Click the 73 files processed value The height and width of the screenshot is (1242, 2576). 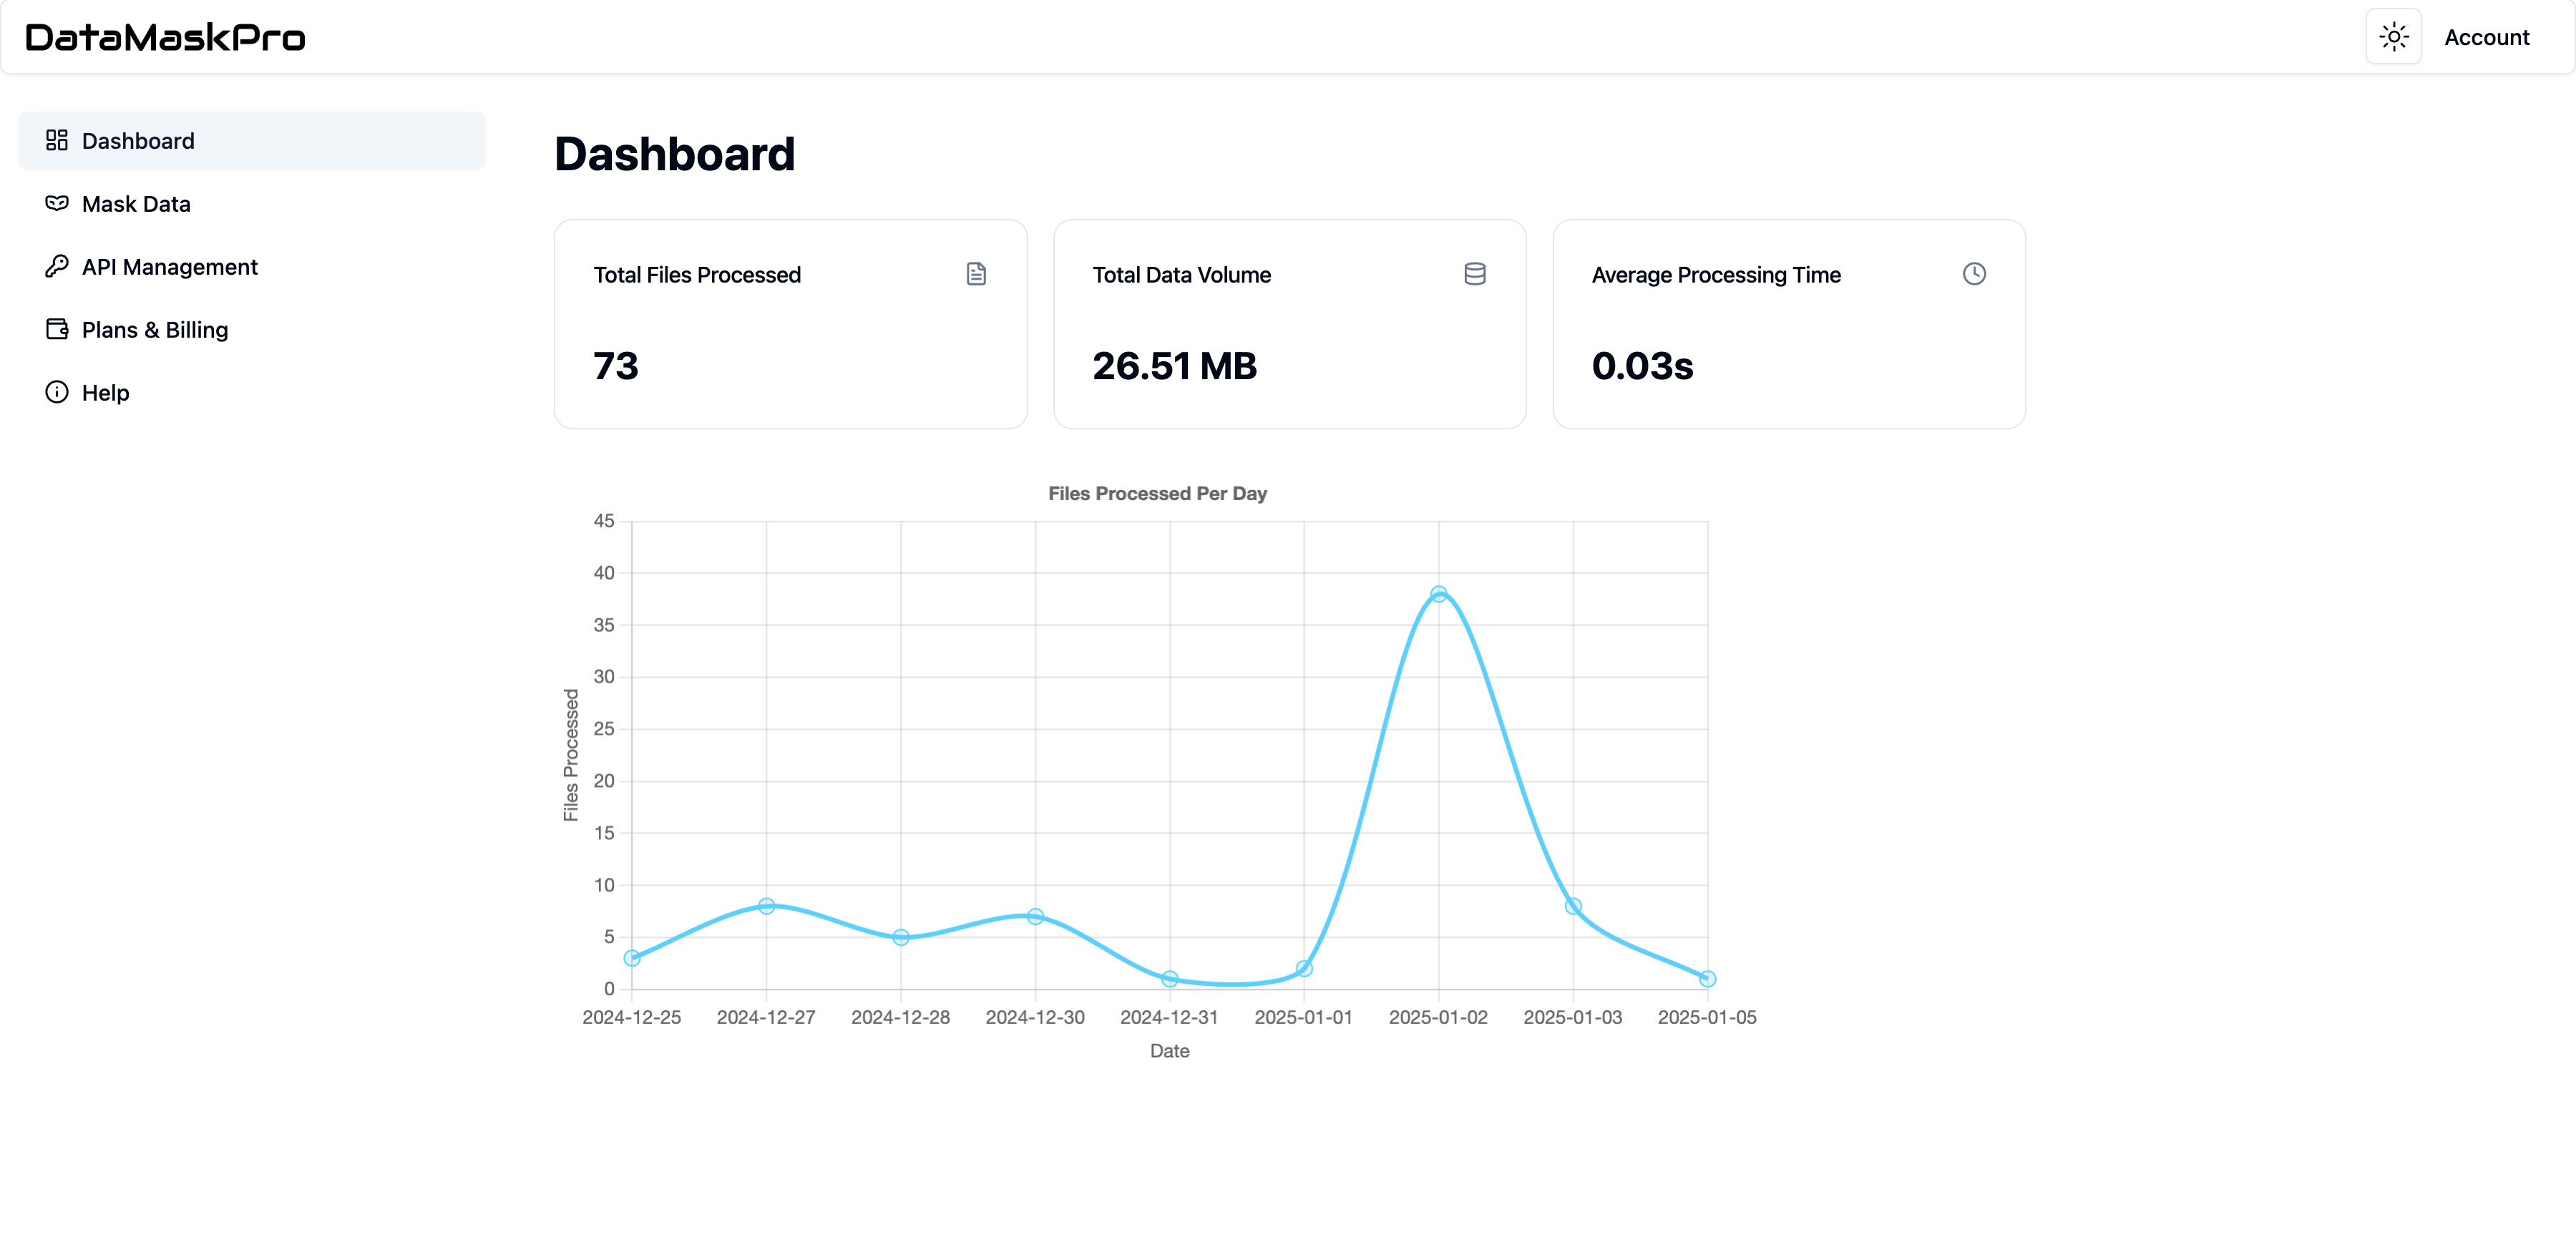615,366
